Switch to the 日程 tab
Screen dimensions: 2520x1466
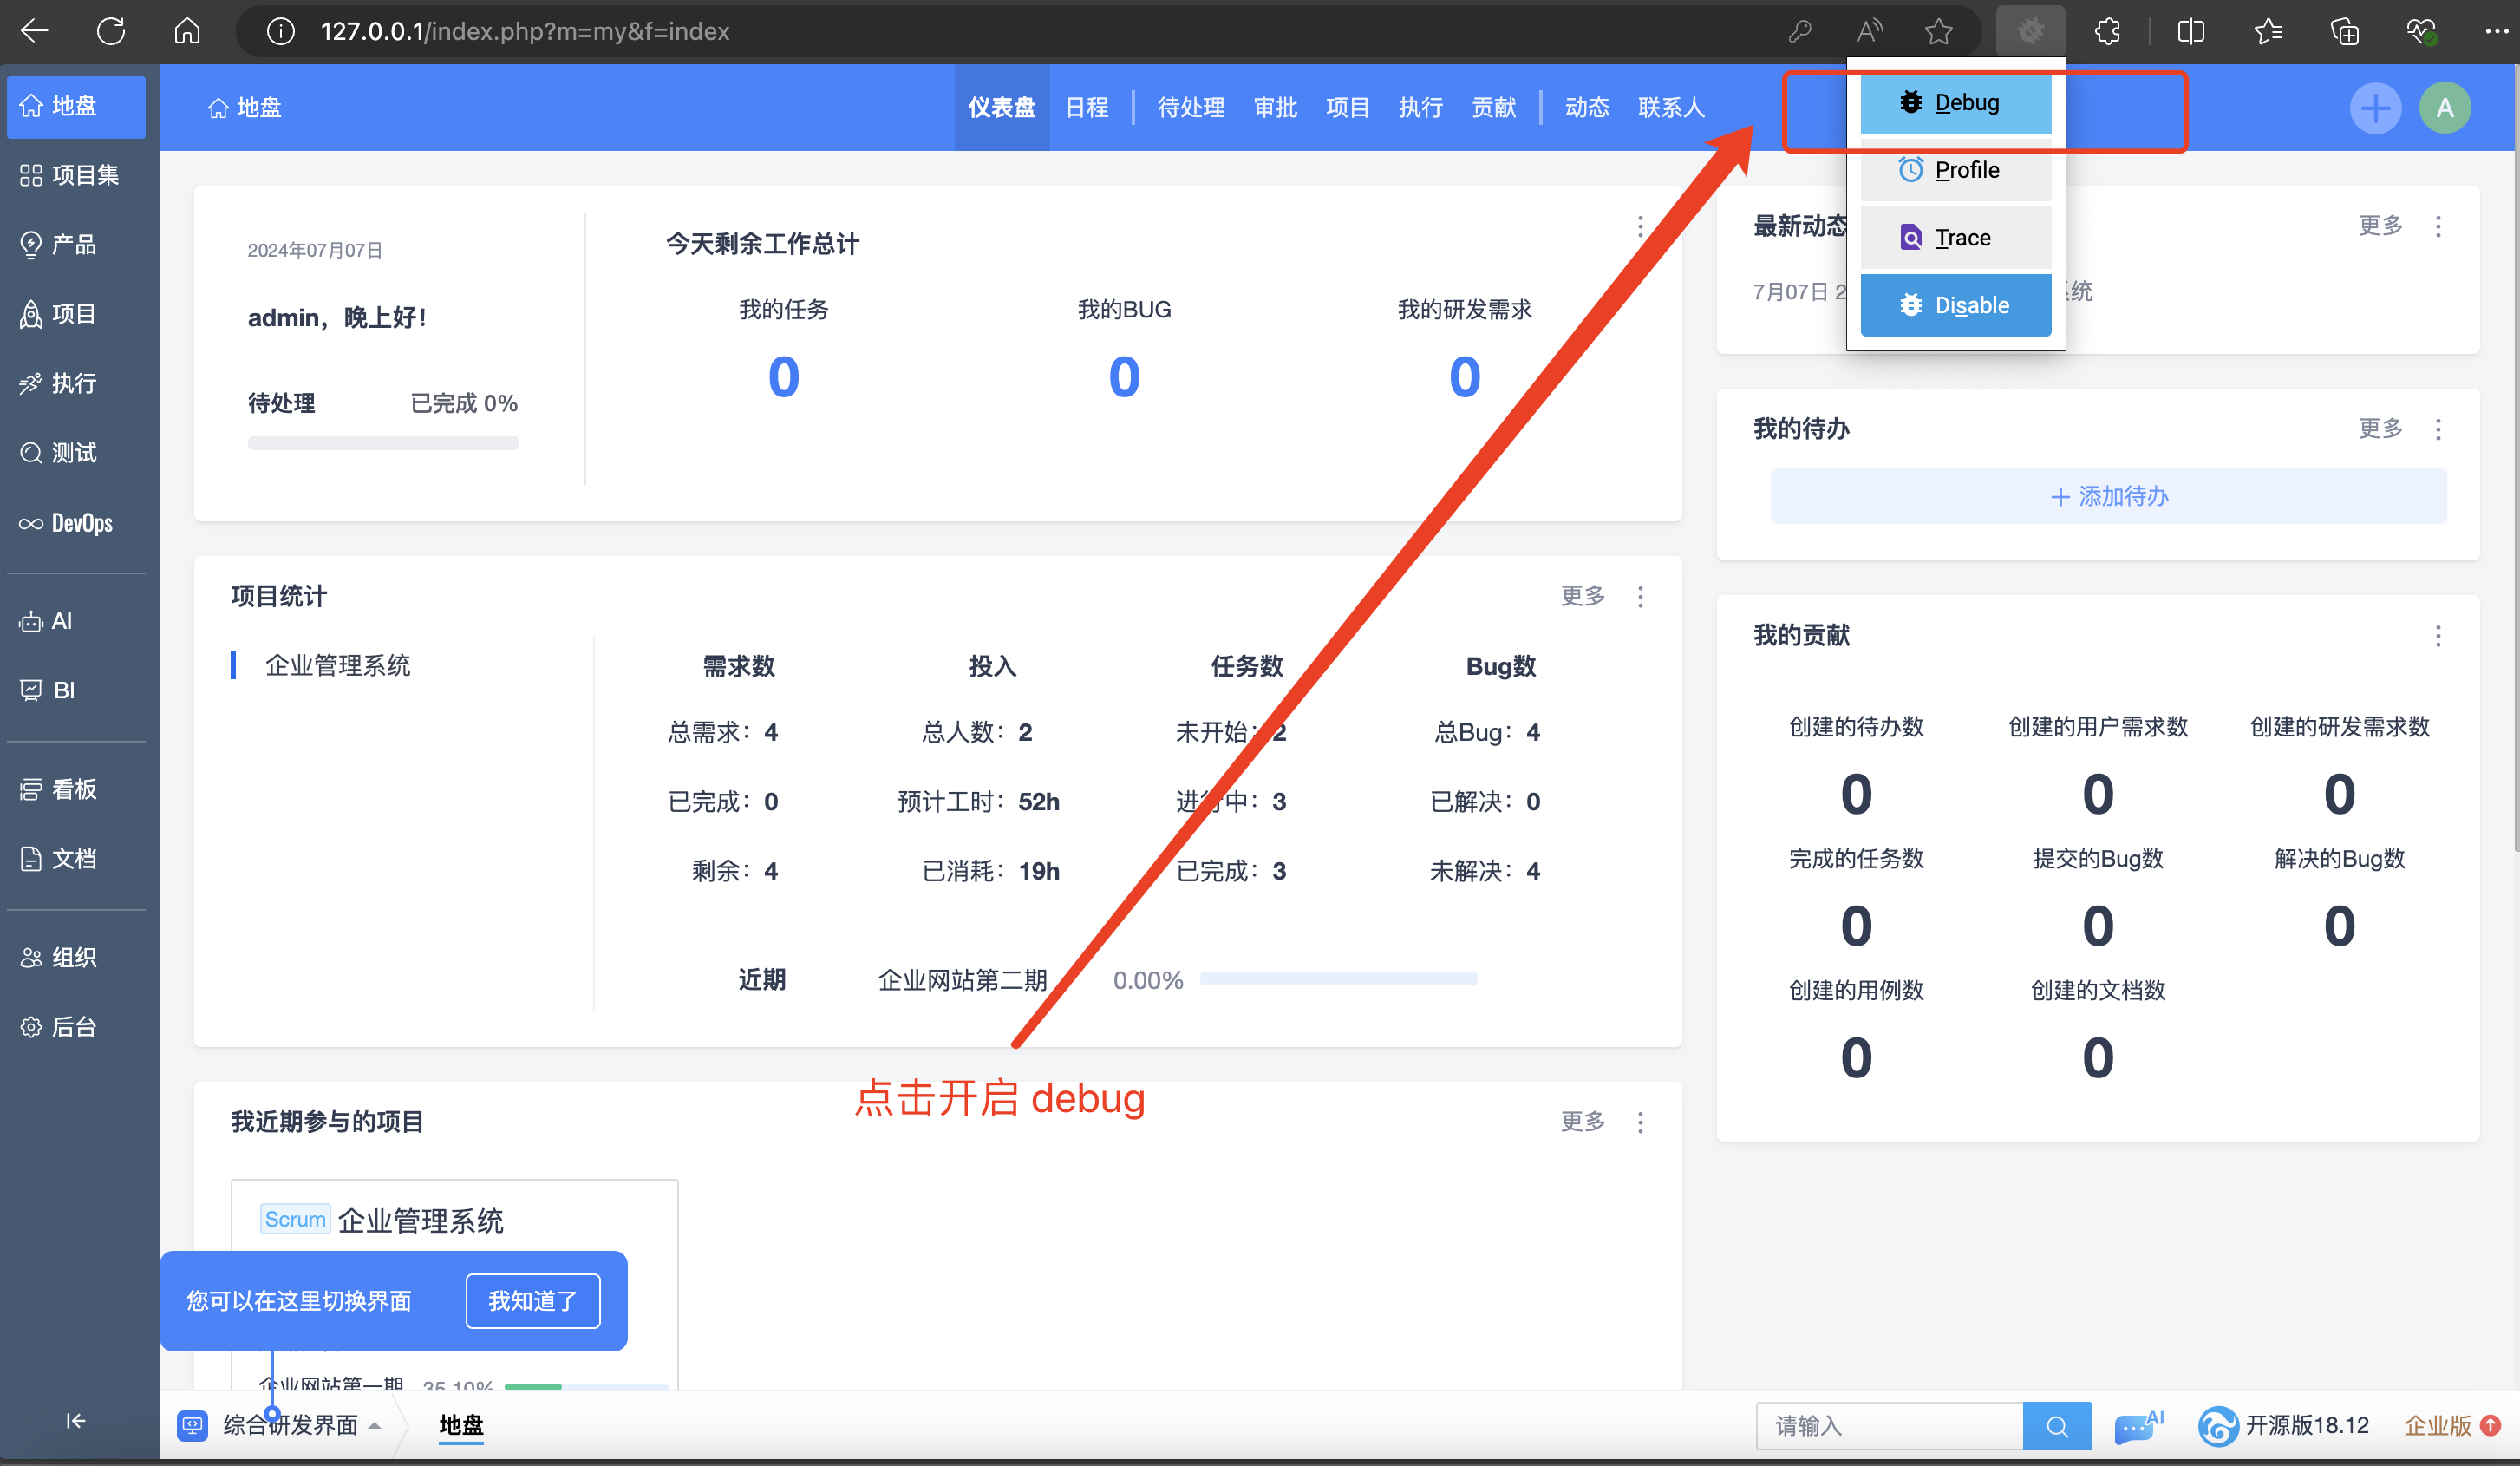1087,108
